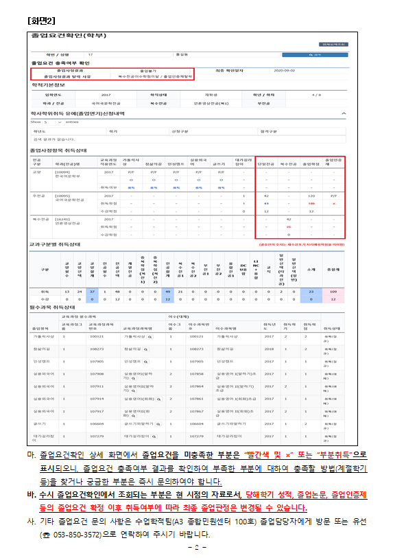Click 언론영상전공(복1) double major value
Screen dimensions: 393x558
pyautogui.click(x=211, y=104)
